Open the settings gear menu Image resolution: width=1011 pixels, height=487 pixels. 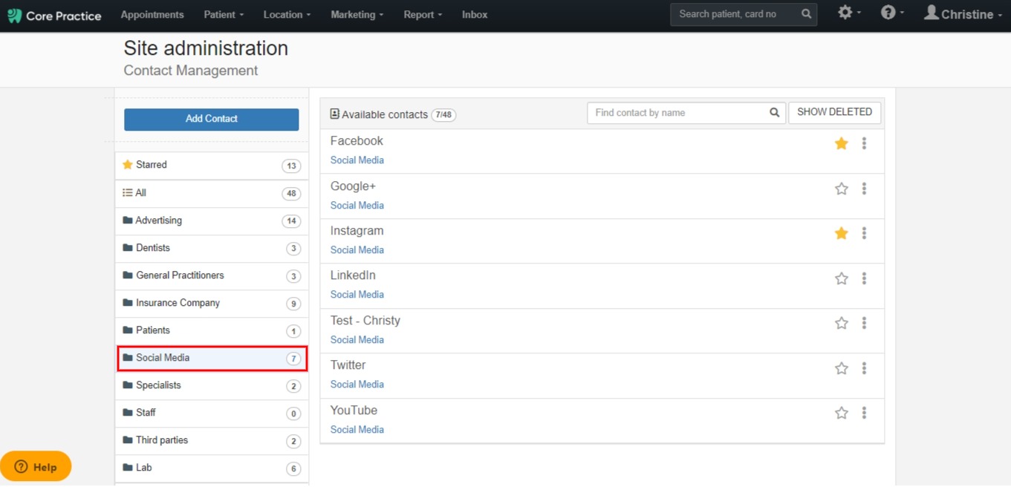coord(849,13)
